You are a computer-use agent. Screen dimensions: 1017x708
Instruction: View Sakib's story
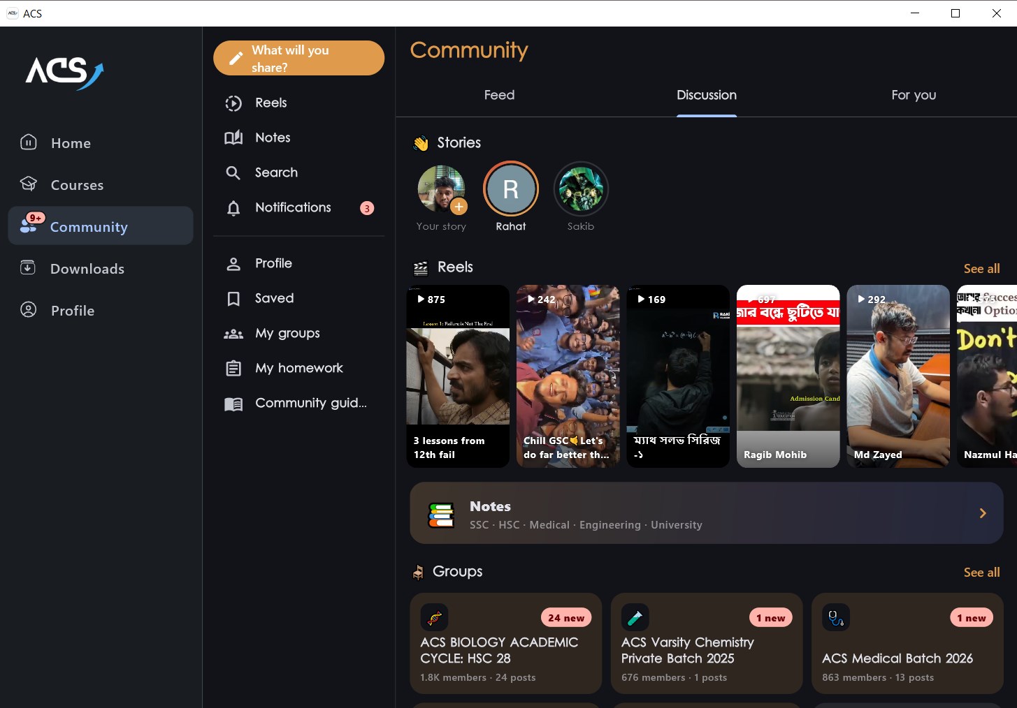(x=581, y=189)
